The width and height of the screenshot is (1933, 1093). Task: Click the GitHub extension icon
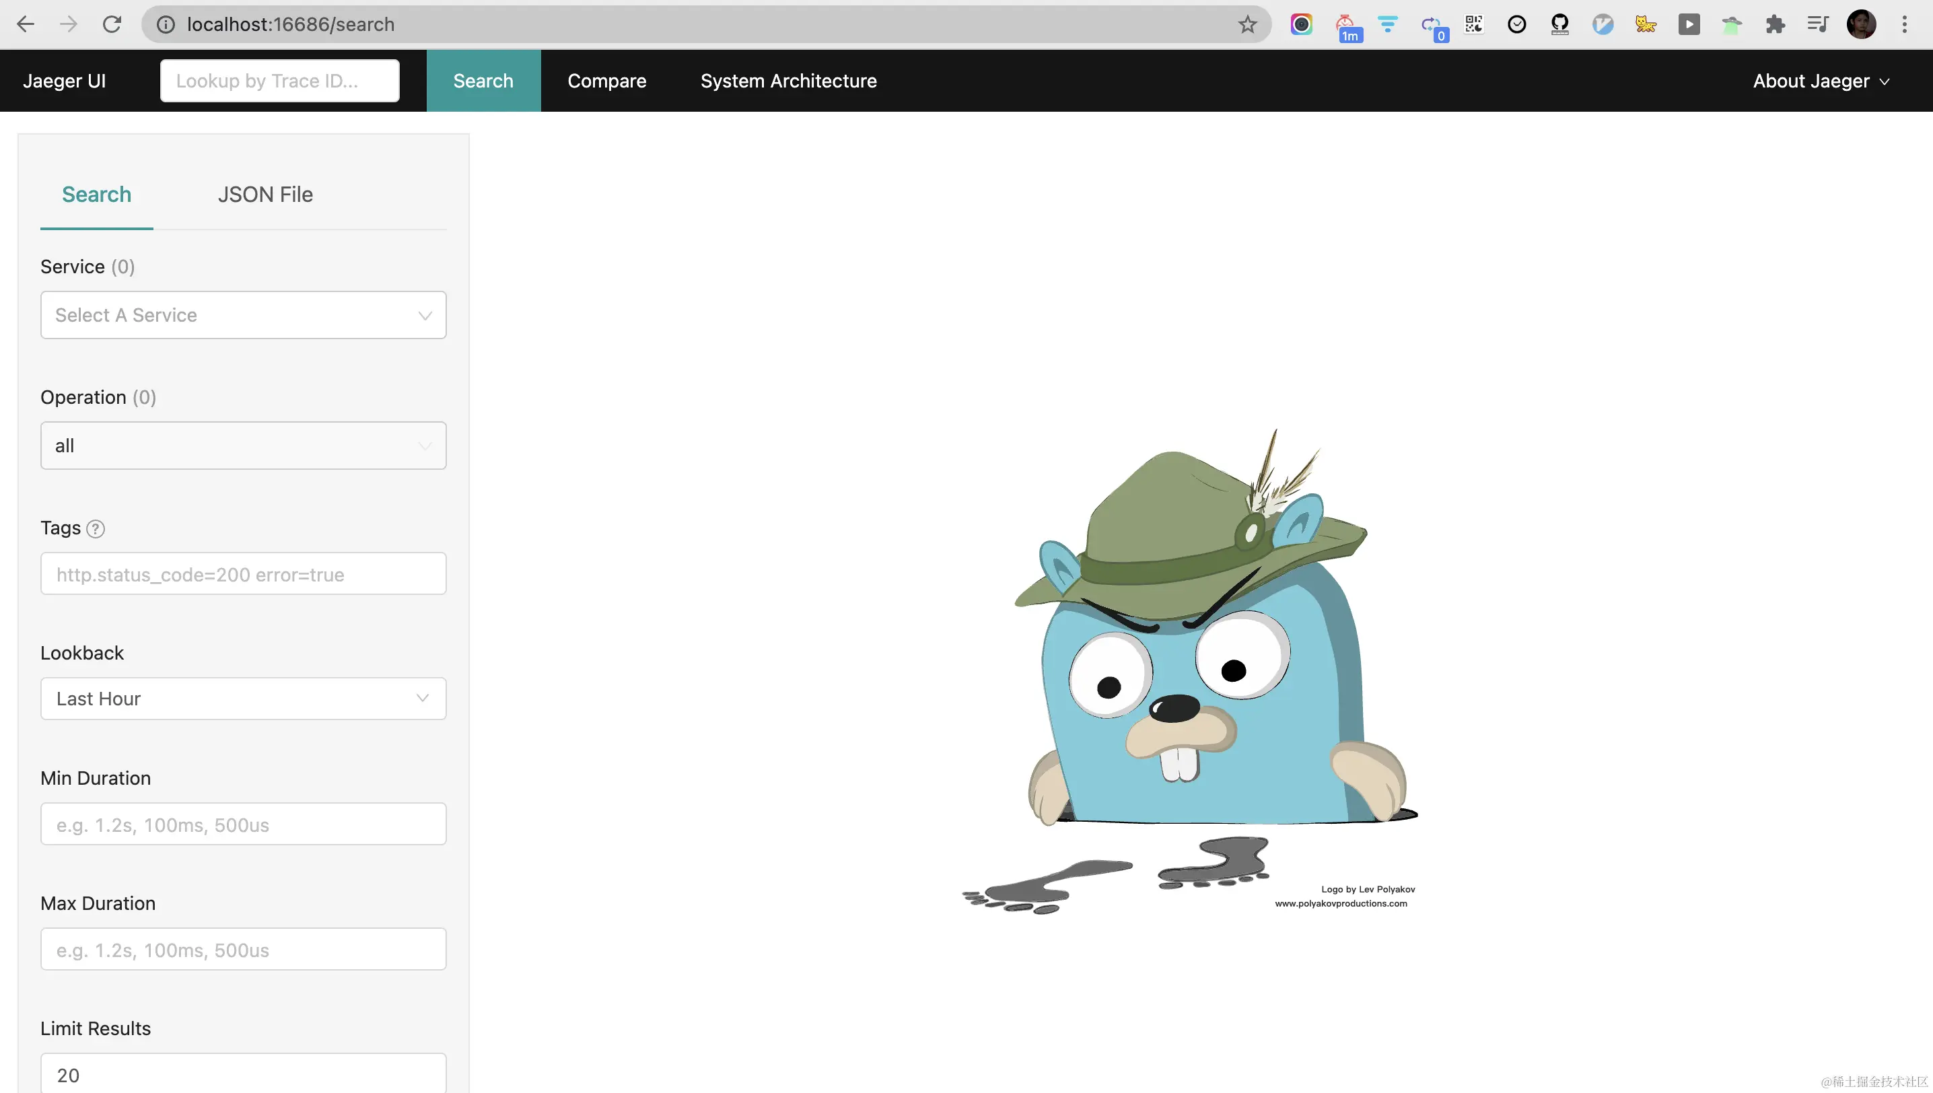(1559, 25)
